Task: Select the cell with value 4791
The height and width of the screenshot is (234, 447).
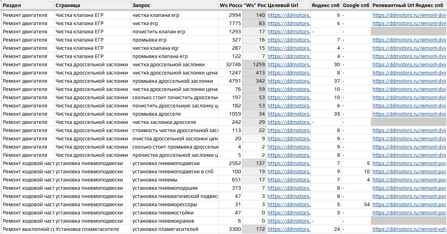Action: (x=230, y=81)
